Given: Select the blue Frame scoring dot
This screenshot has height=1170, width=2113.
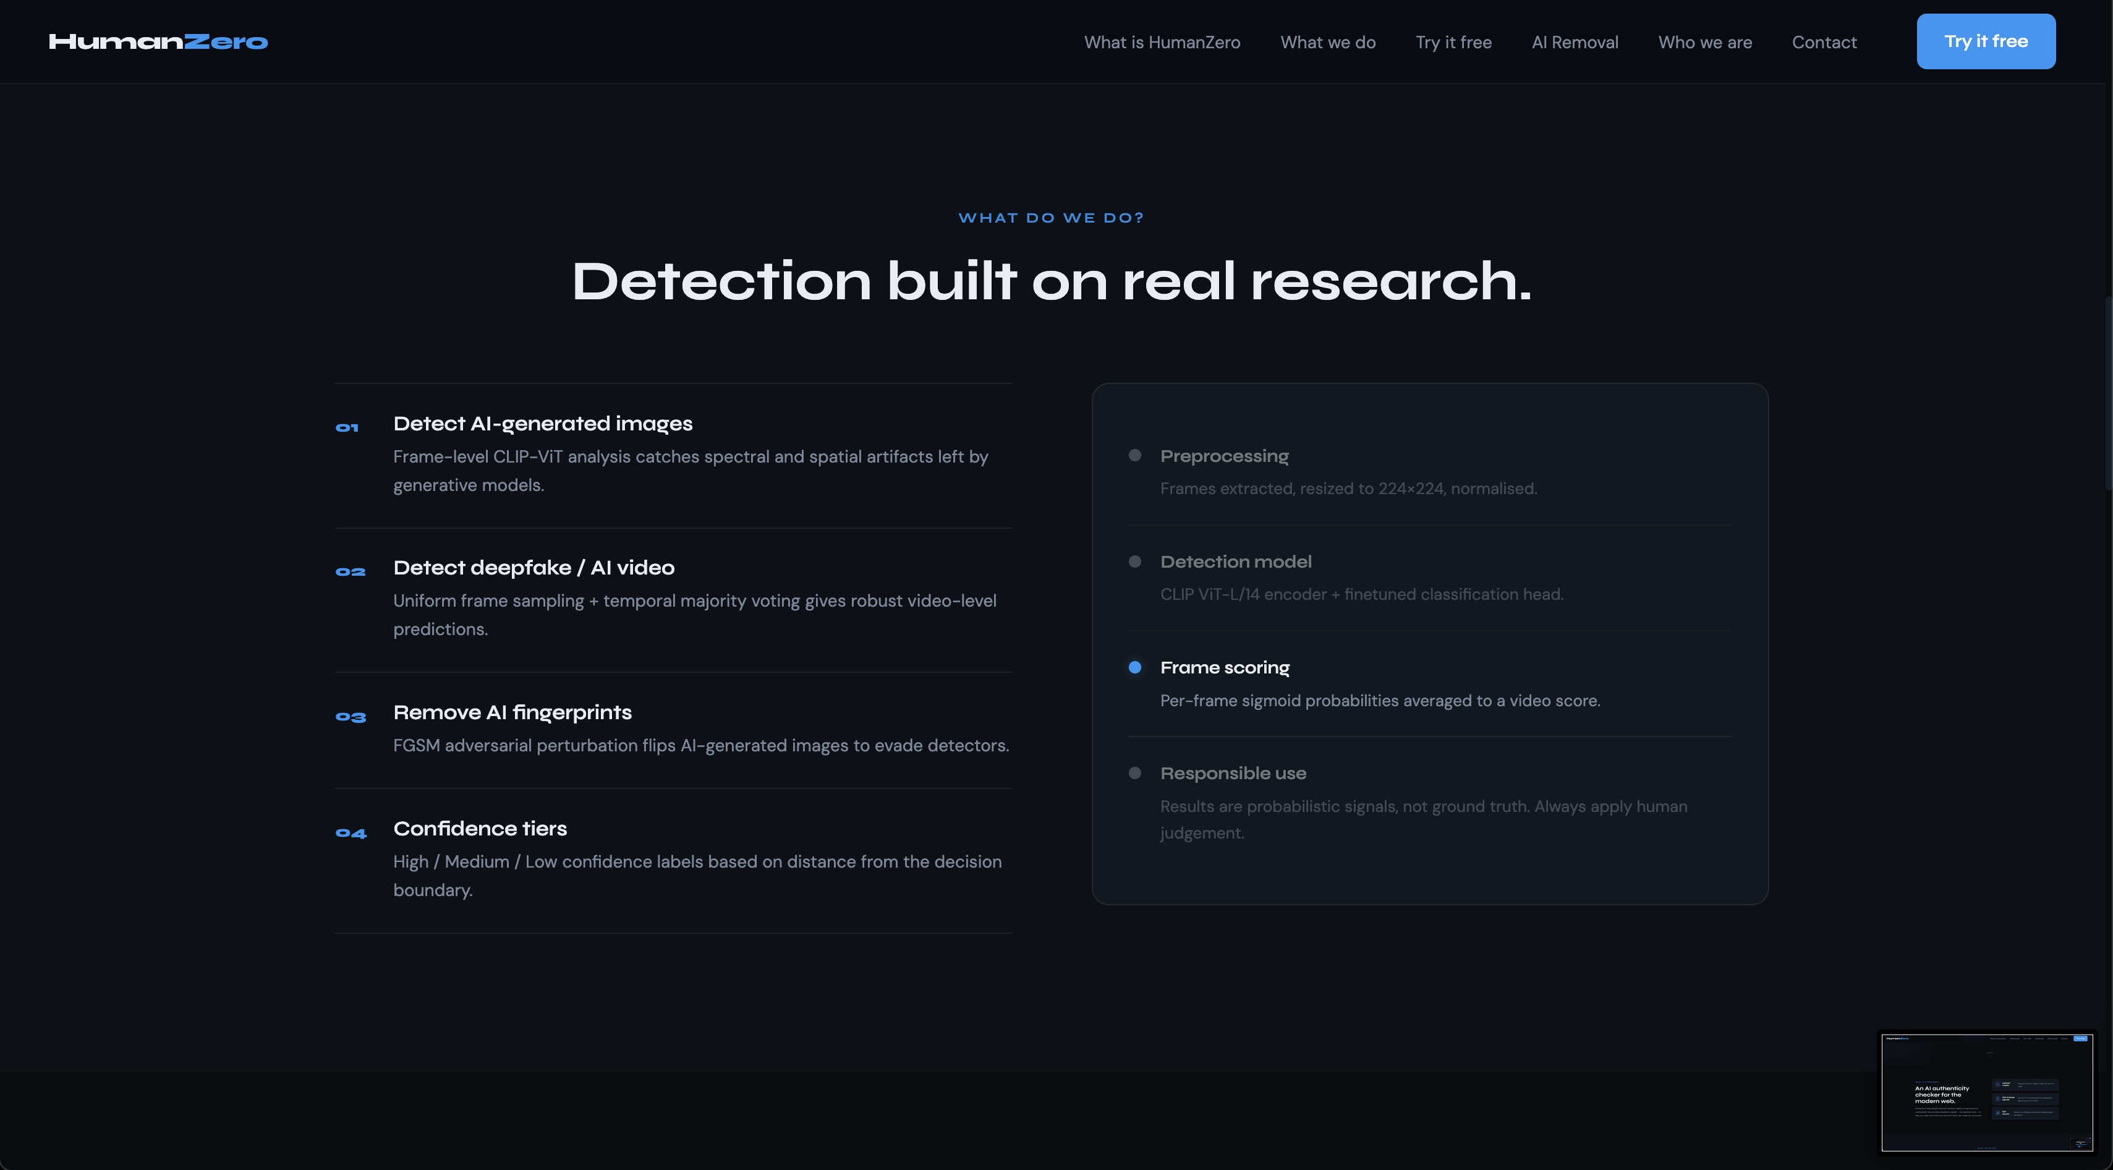Looking at the screenshot, I should pos(1134,668).
